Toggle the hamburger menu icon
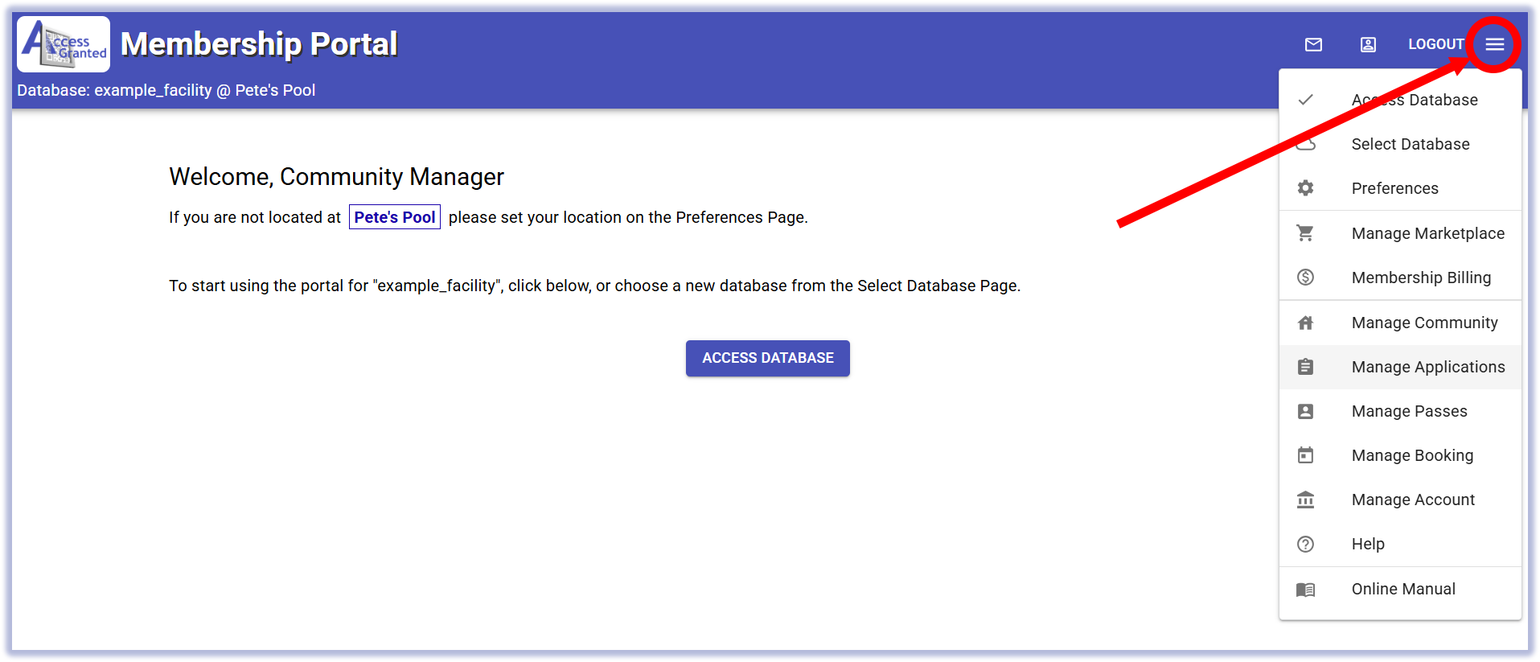Image resolution: width=1540 pixels, height=662 pixels. pyautogui.click(x=1494, y=44)
